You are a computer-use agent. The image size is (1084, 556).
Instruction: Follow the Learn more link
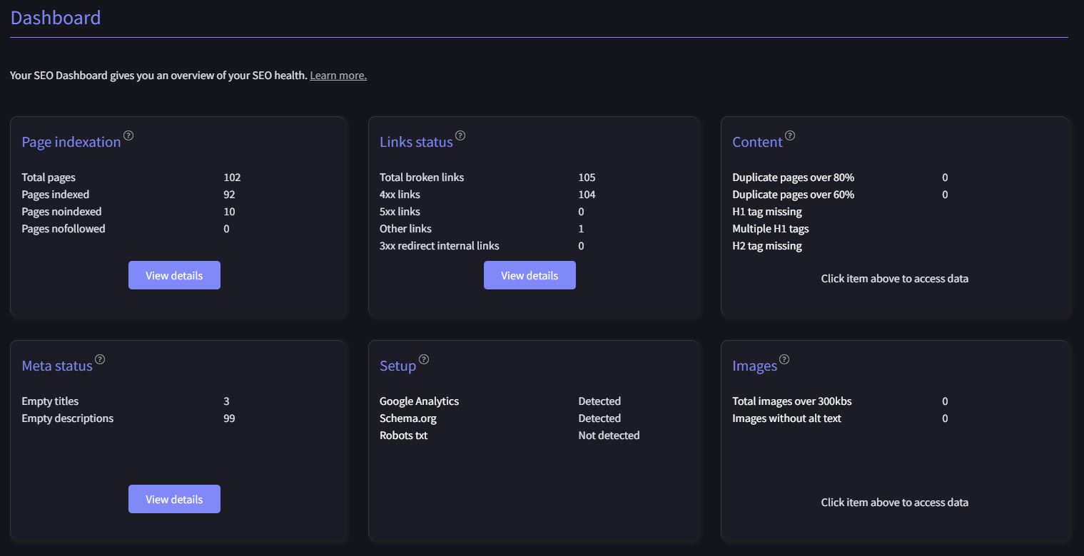(x=338, y=76)
